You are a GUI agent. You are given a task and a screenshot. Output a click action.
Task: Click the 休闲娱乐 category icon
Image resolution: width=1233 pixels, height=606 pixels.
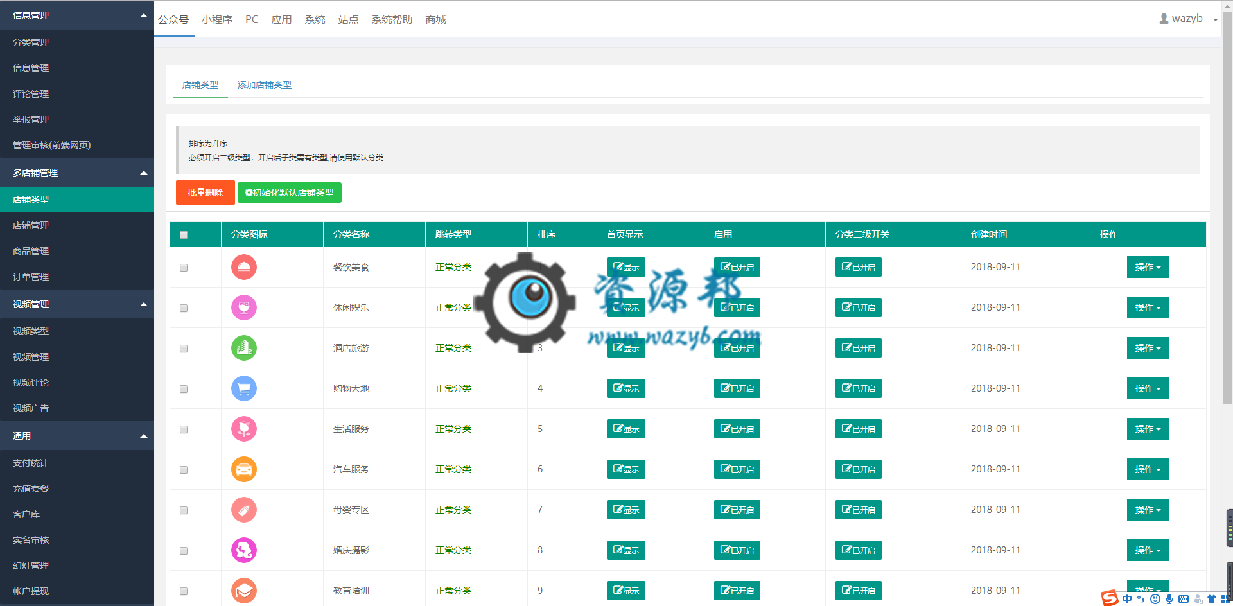(x=244, y=307)
